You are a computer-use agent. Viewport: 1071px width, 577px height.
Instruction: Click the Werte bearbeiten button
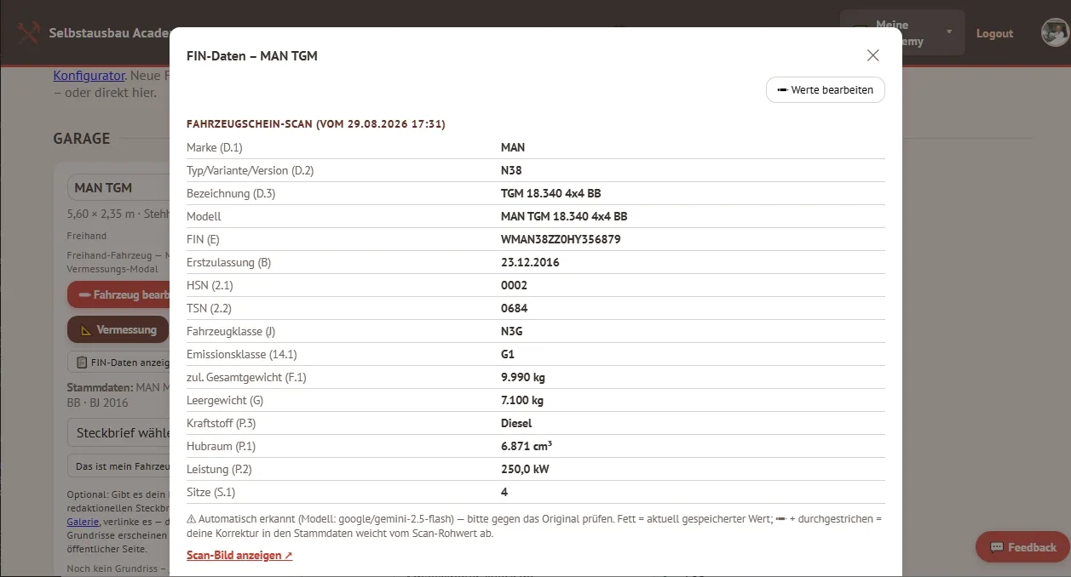point(826,89)
